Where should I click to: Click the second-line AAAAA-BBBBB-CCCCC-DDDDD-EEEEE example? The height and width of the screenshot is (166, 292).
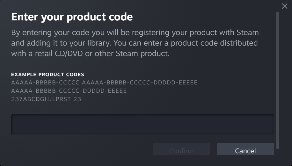[69, 91]
